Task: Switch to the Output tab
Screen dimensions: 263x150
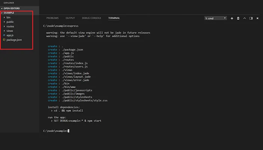Action: tap(70, 18)
